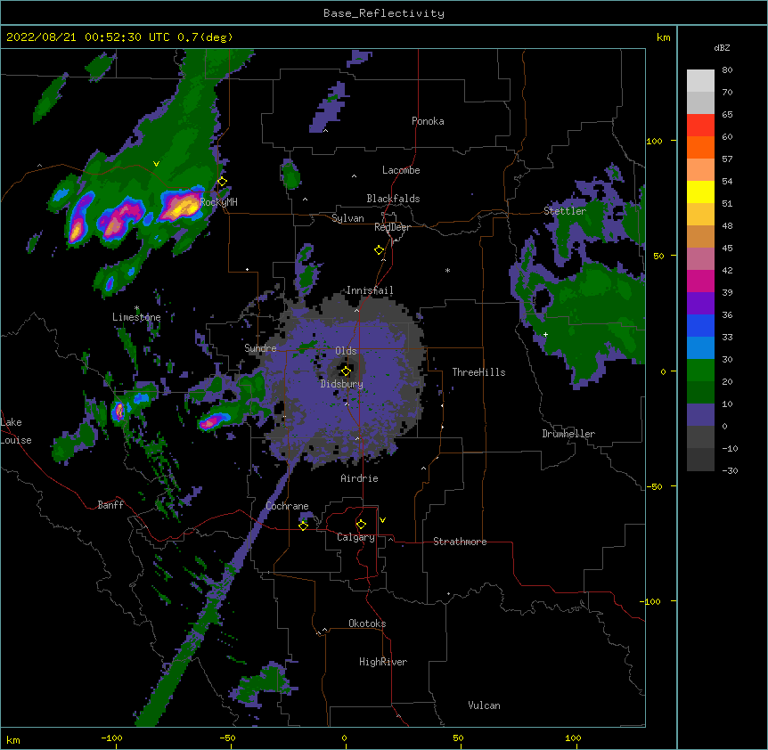This screenshot has width=768, height=750.
Task: Click the yellow diamond marker beside RockyMH
Action: coord(222,182)
